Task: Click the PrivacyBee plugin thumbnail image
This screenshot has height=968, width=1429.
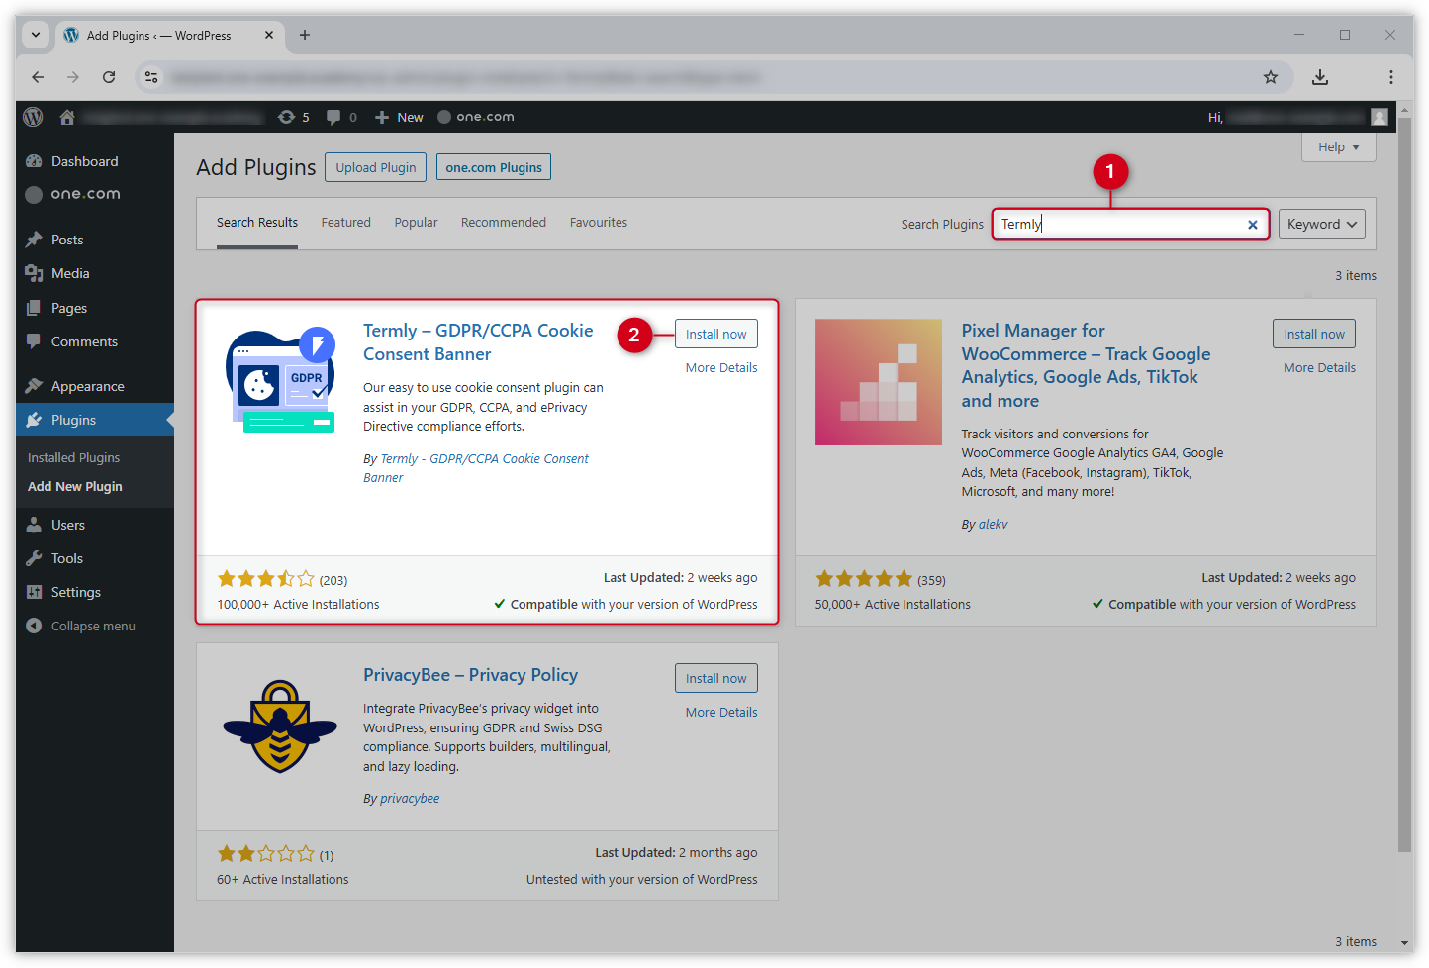Action: (x=280, y=727)
